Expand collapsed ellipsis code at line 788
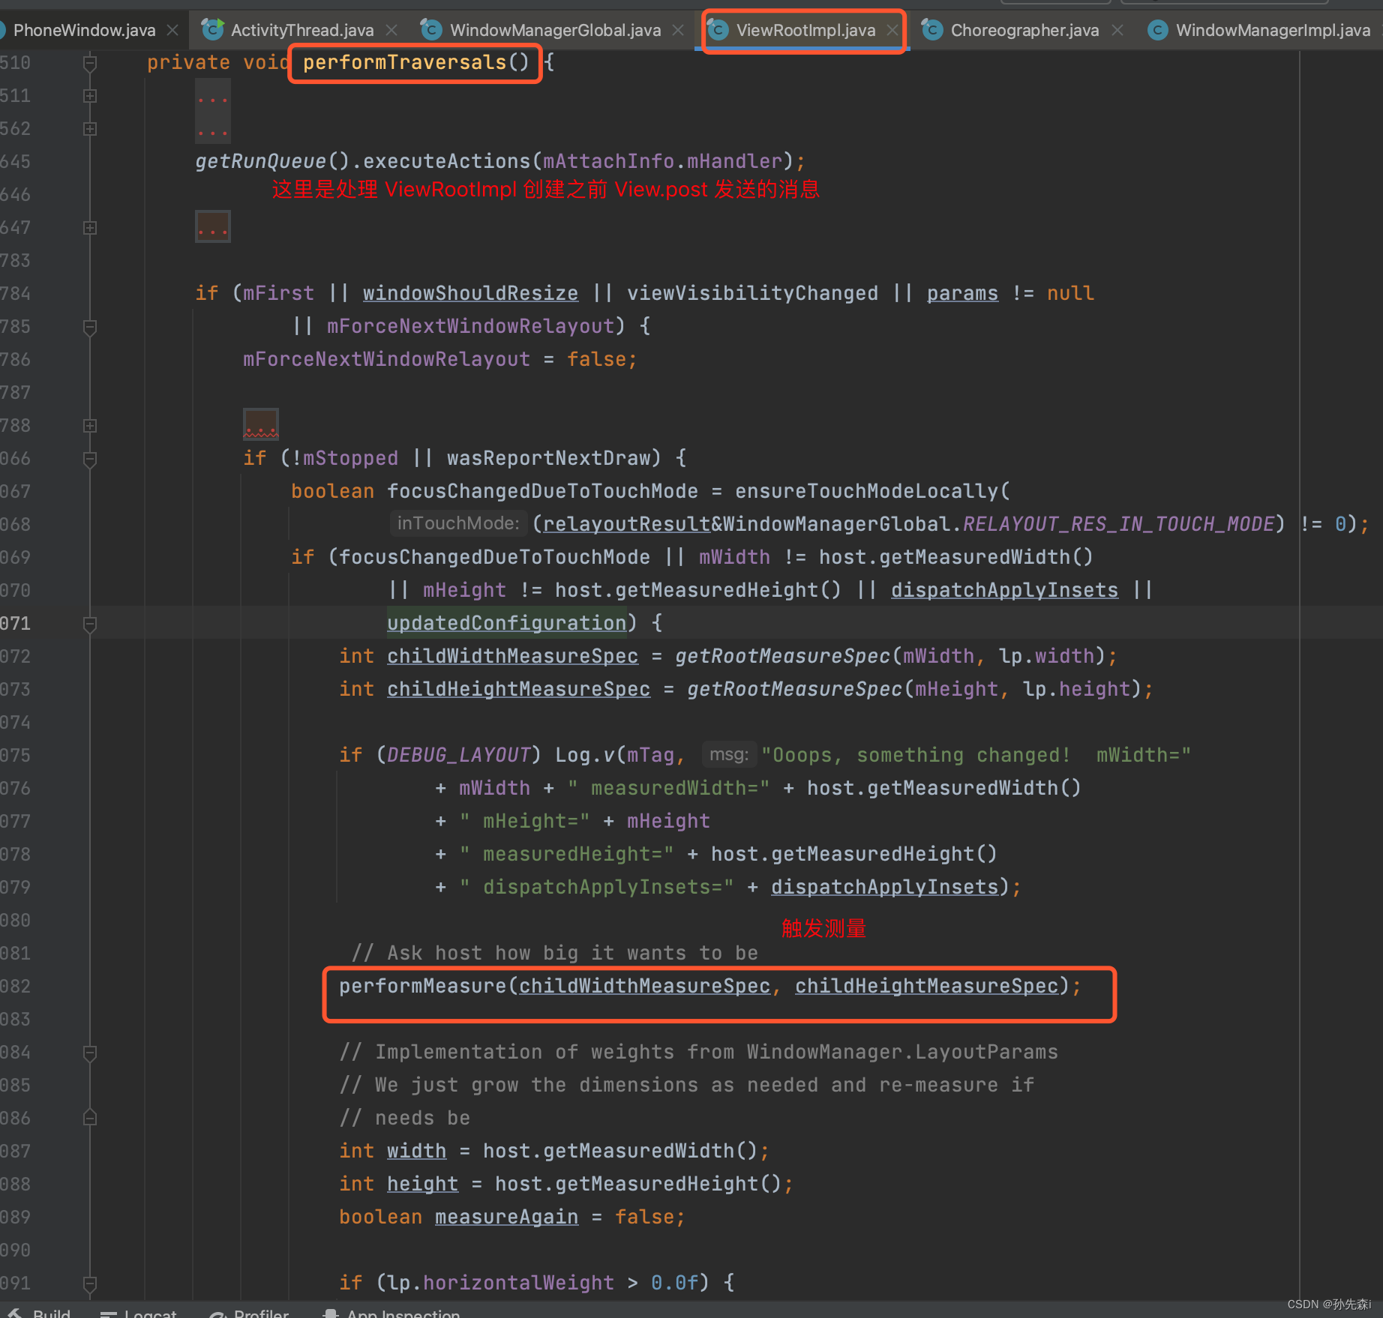 click(261, 425)
